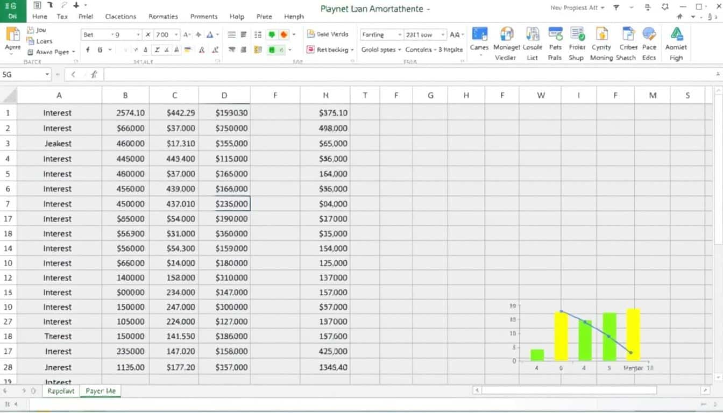Click cell containing 2574.10
723x413 pixels.
coord(125,113)
